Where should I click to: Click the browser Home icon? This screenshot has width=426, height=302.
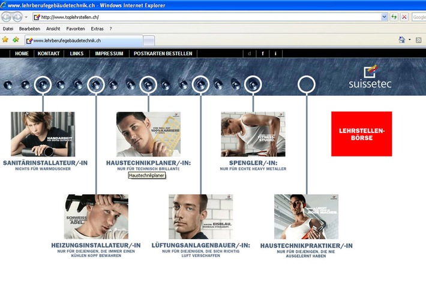402,40
